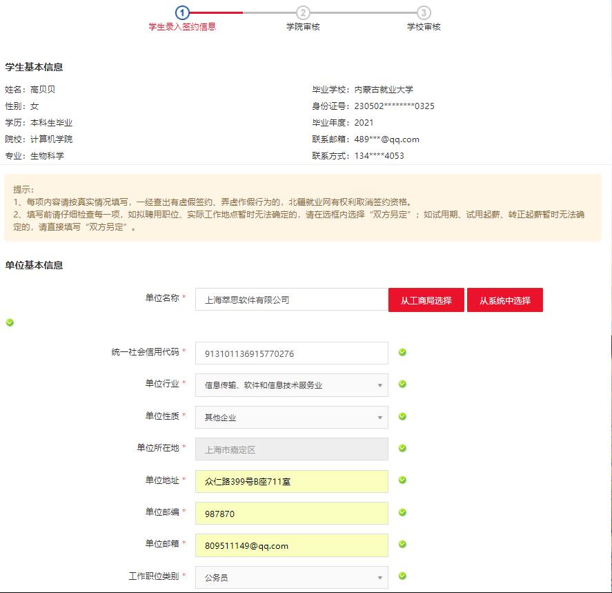
Task: Click green checkmark beside 统一社会信用代码 field
Action: click(402, 353)
